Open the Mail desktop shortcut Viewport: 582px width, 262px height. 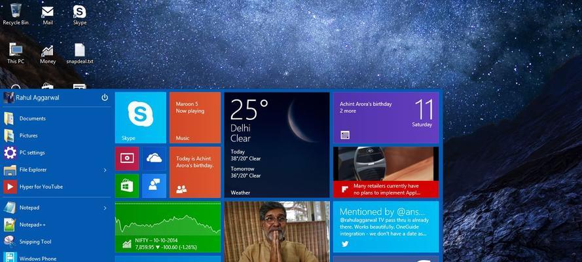[48, 14]
